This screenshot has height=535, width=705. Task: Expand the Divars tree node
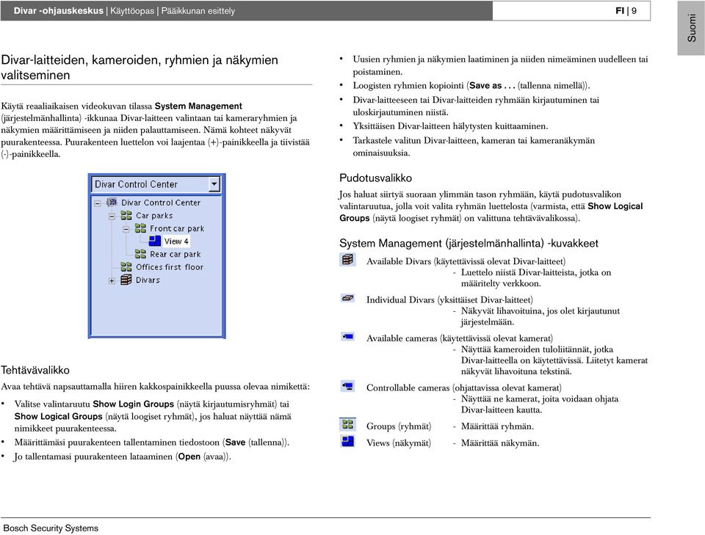tap(112, 281)
